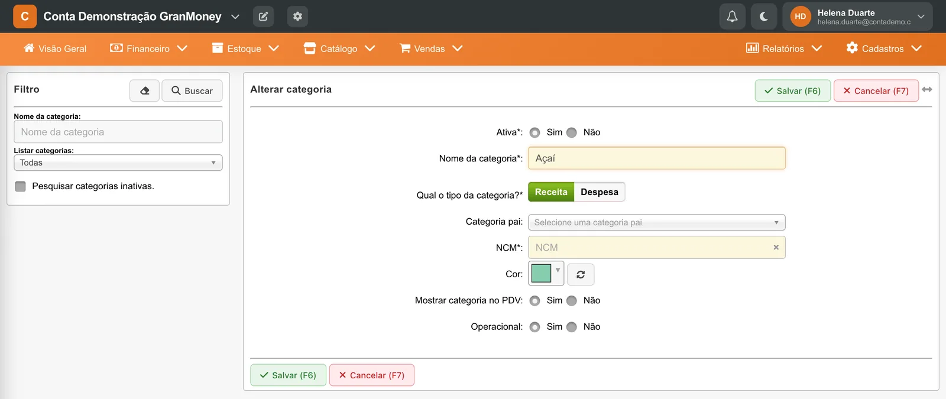Click the chart icon beside Relatórios
The image size is (946, 399).
coord(752,48)
